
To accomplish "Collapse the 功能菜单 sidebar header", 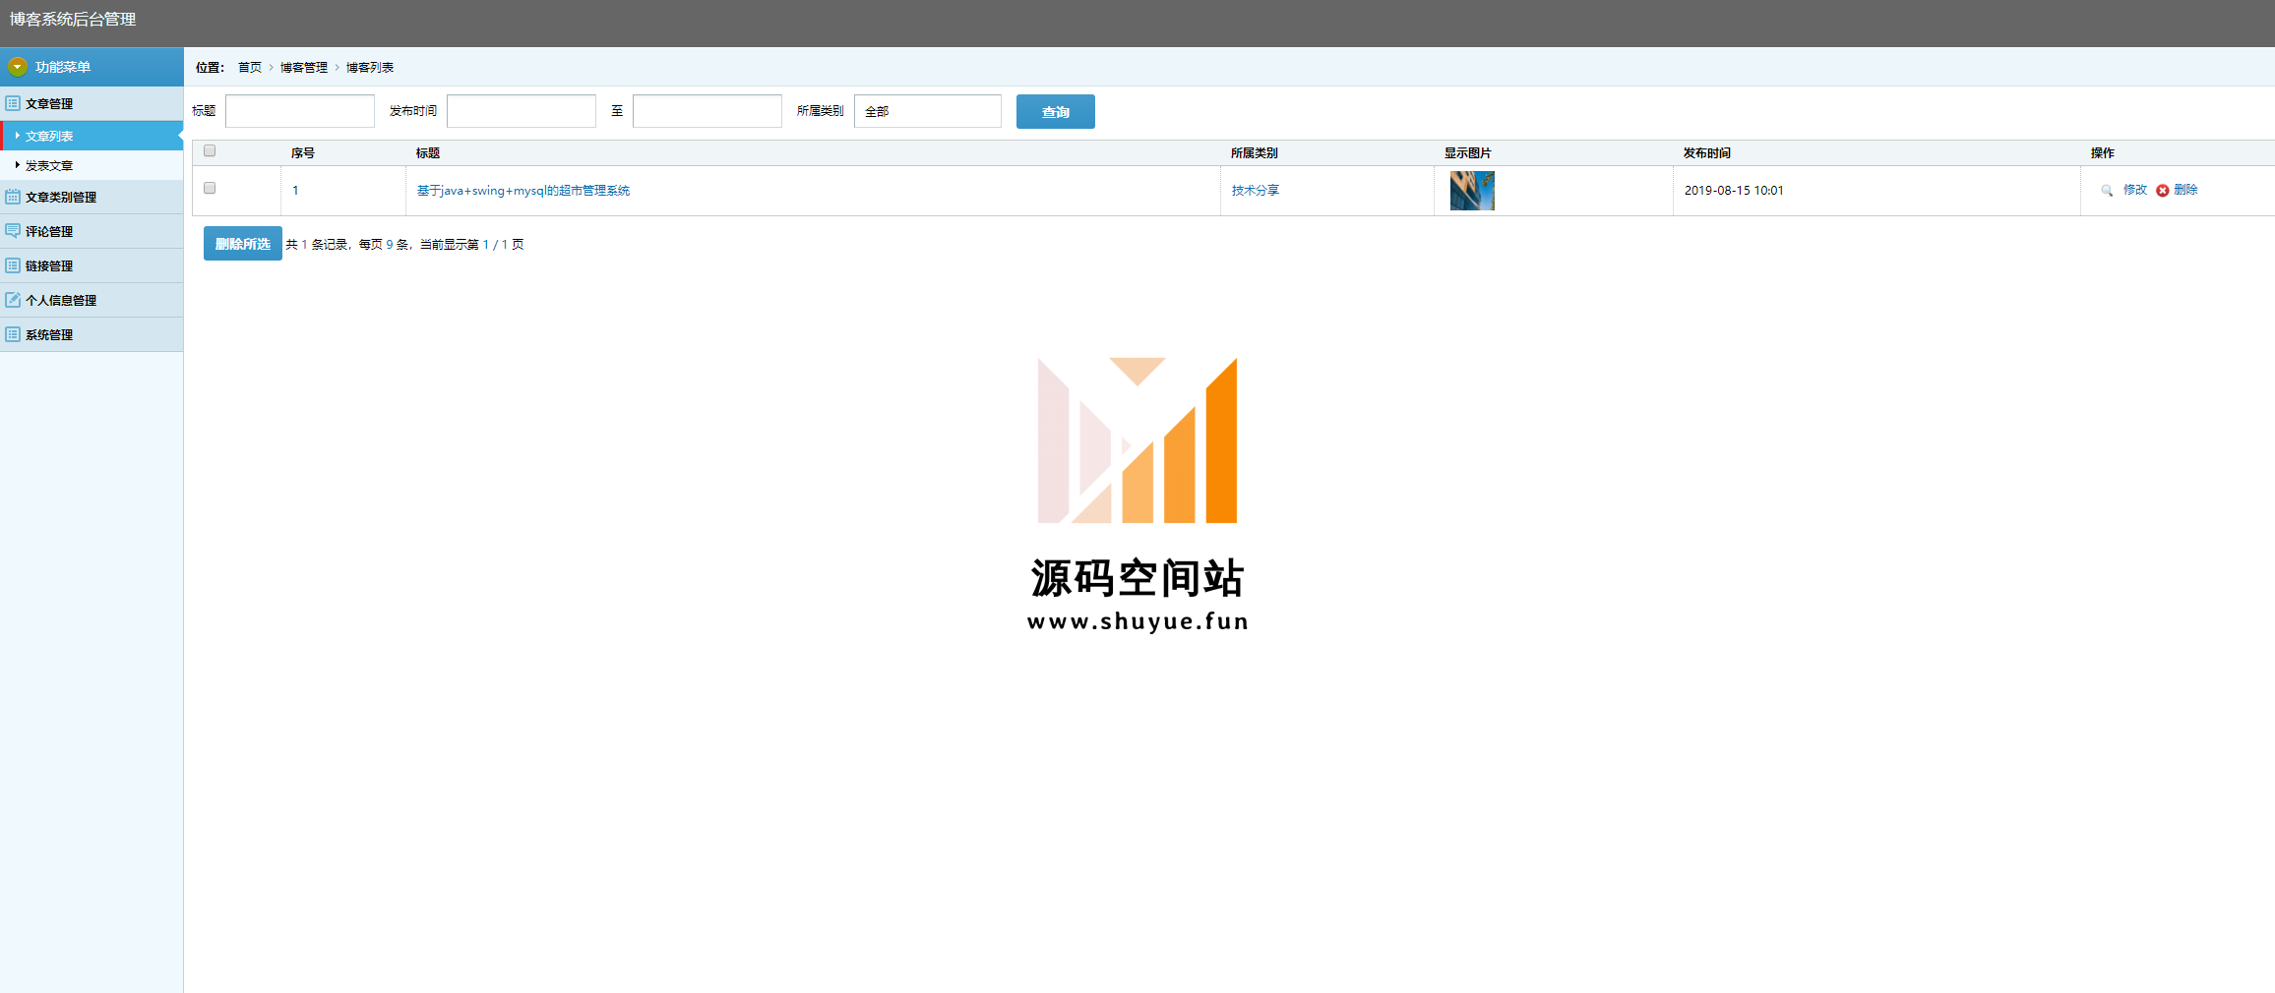I will 92,67.
